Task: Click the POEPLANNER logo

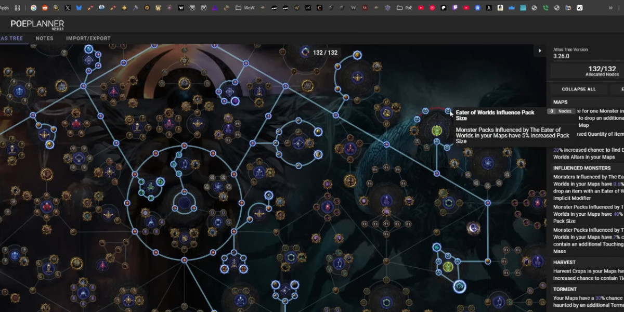Action: (36, 24)
